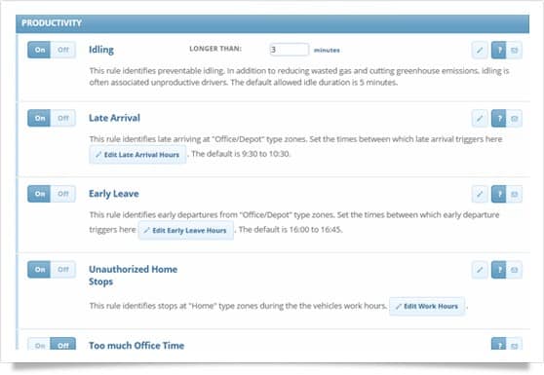Click the email notification icon for Idling
544x375 pixels.
(x=514, y=51)
